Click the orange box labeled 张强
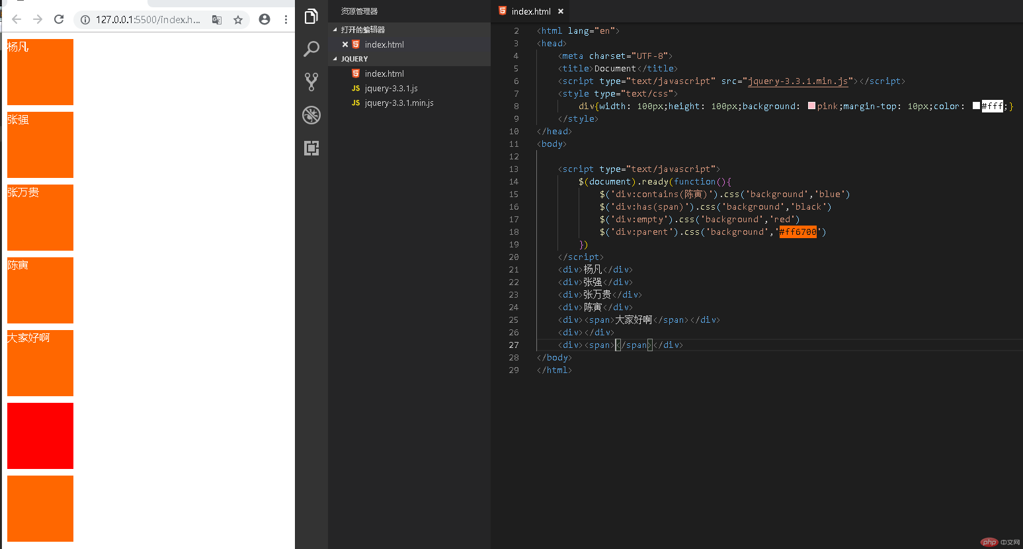Image resolution: width=1023 pixels, height=549 pixels. 40,145
